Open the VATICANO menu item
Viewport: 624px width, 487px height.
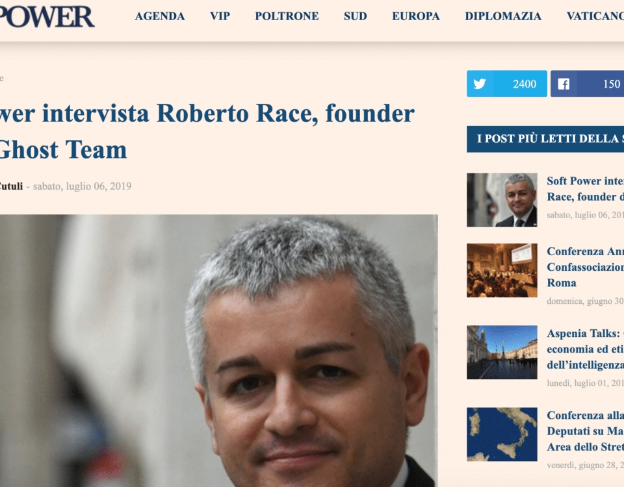tap(595, 16)
